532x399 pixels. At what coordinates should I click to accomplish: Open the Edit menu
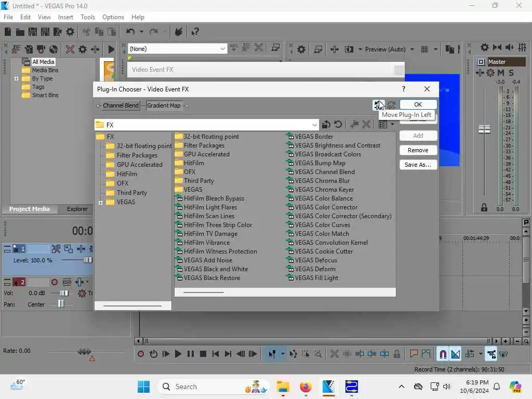(x=25, y=17)
